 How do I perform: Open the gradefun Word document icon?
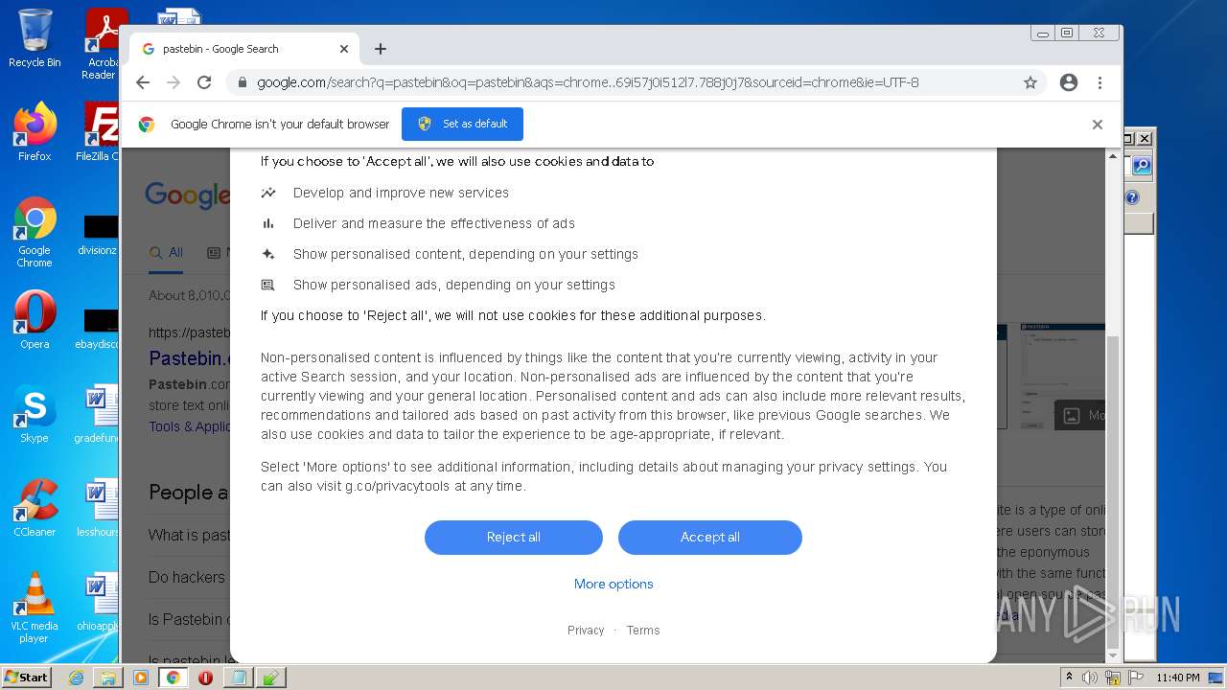pos(99,414)
